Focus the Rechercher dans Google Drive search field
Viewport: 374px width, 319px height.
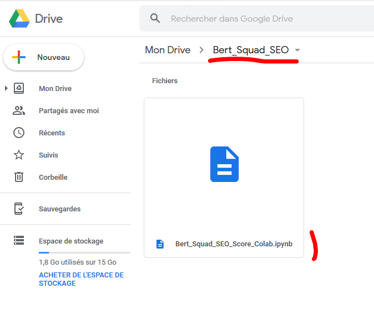(x=257, y=18)
